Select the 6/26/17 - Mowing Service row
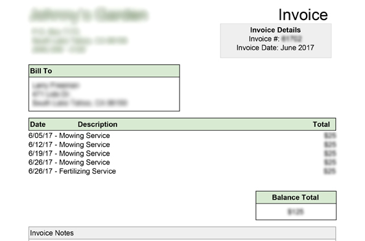The width and height of the screenshot is (365, 241). click(x=182, y=162)
